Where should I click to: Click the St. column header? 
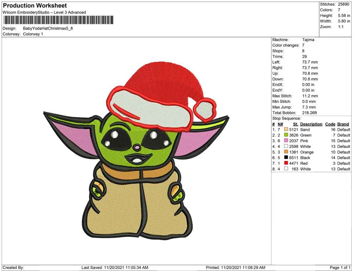click(296, 124)
